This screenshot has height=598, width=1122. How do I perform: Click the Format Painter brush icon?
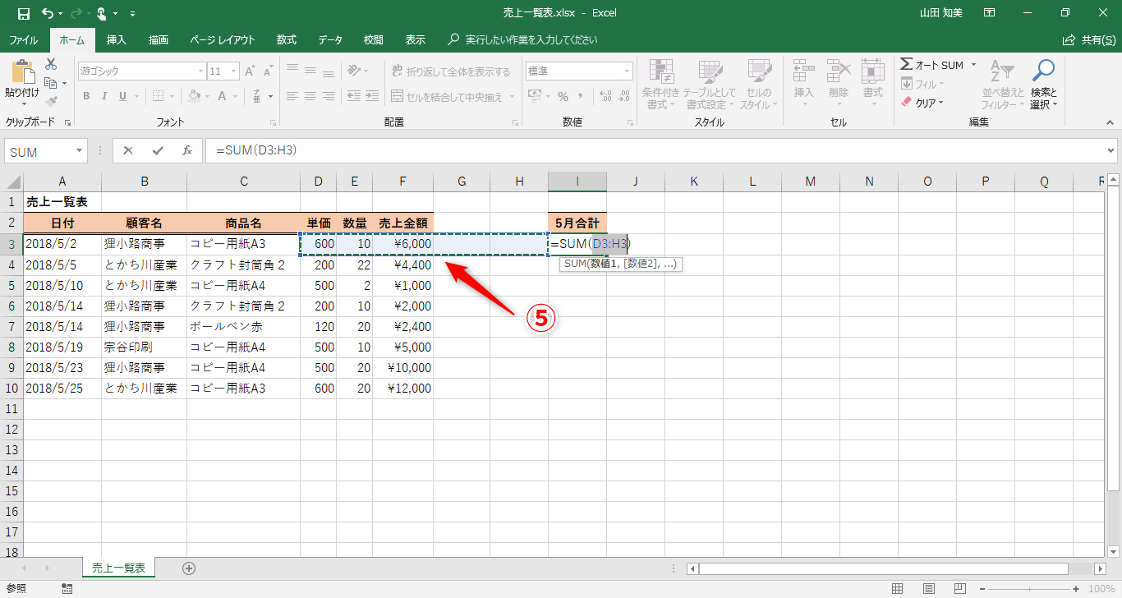coord(51,102)
